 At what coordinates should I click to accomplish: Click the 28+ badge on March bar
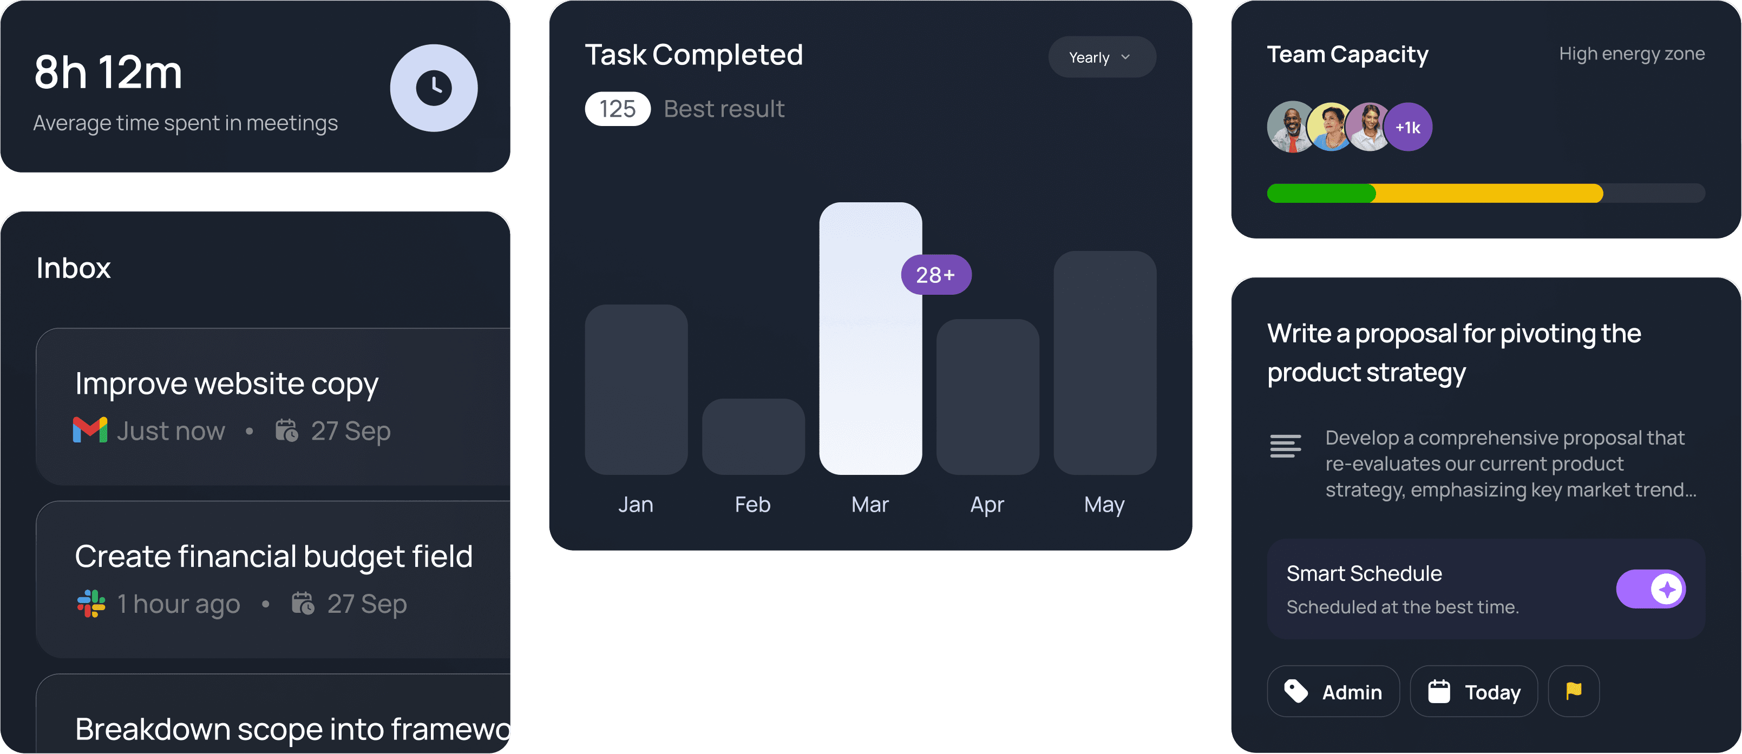(936, 274)
